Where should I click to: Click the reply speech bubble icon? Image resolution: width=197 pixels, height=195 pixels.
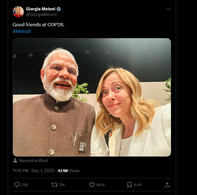click(x=17, y=185)
